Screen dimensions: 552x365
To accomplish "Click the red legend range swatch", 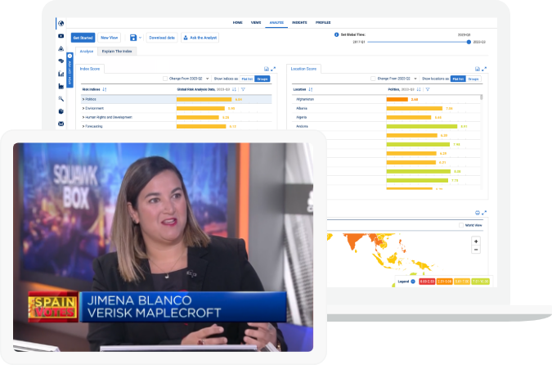I will pyautogui.click(x=427, y=282).
